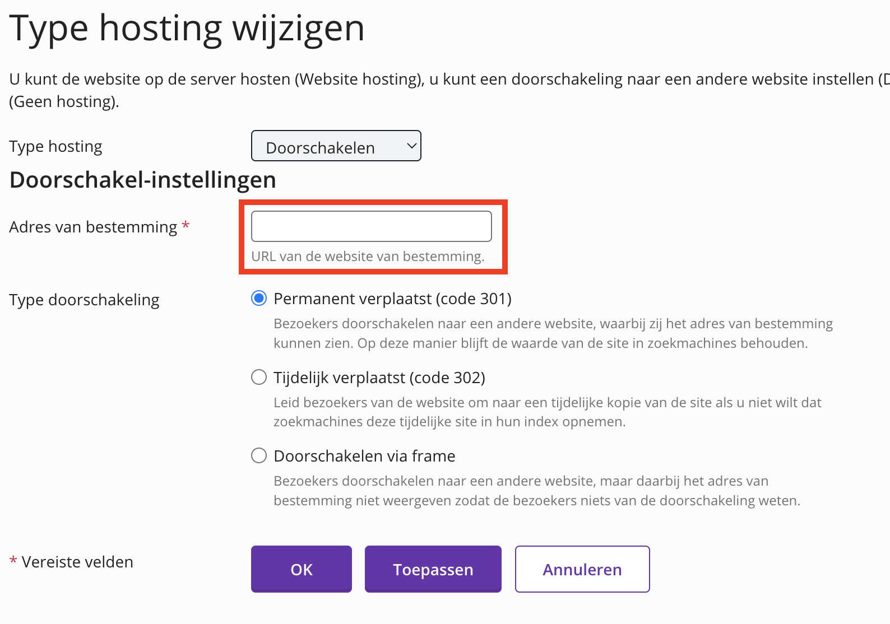Click the 'Doorschakel-instellingen' section heading
Image resolution: width=890 pixels, height=624 pixels.
[x=143, y=180]
